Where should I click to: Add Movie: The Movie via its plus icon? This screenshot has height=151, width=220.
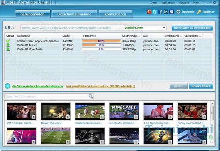click(x=68, y=117)
